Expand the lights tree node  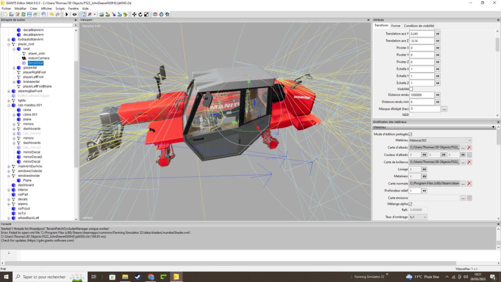[9, 101]
